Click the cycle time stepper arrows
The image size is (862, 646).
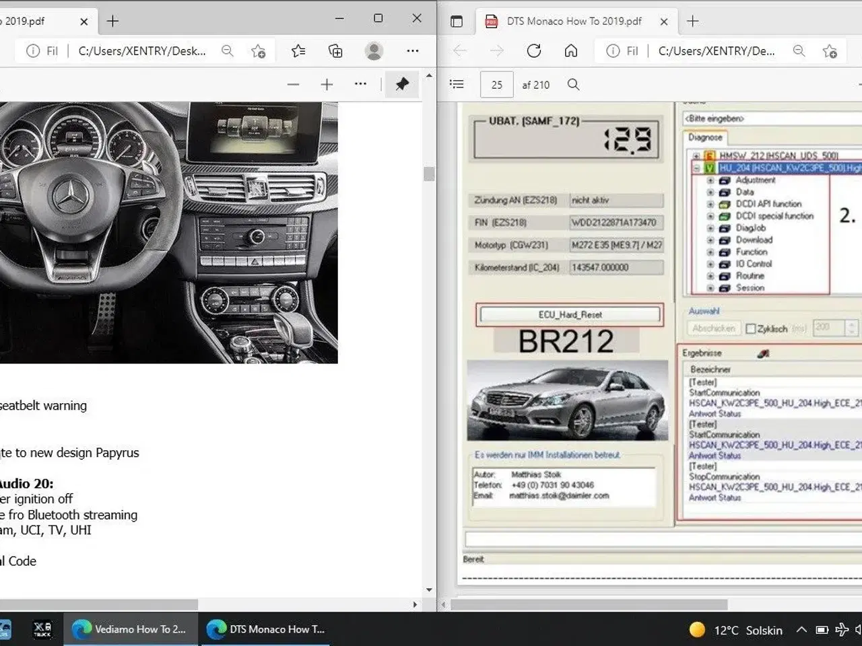pyautogui.click(x=851, y=328)
